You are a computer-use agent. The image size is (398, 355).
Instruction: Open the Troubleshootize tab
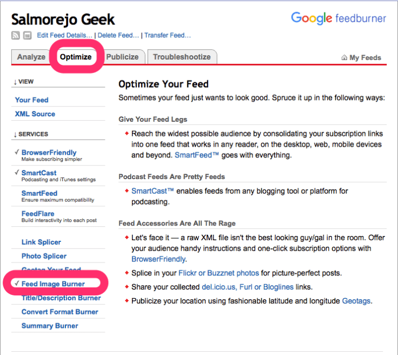(182, 57)
